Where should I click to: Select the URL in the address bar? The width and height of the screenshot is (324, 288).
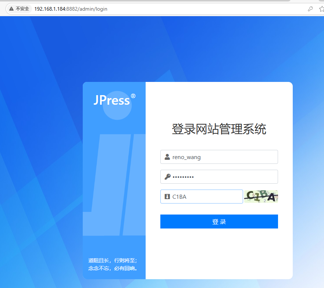[x=70, y=9]
